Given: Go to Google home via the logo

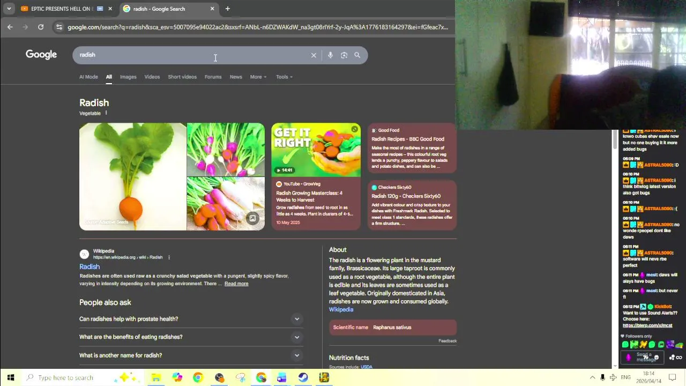Looking at the screenshot, I should point(41,55).
